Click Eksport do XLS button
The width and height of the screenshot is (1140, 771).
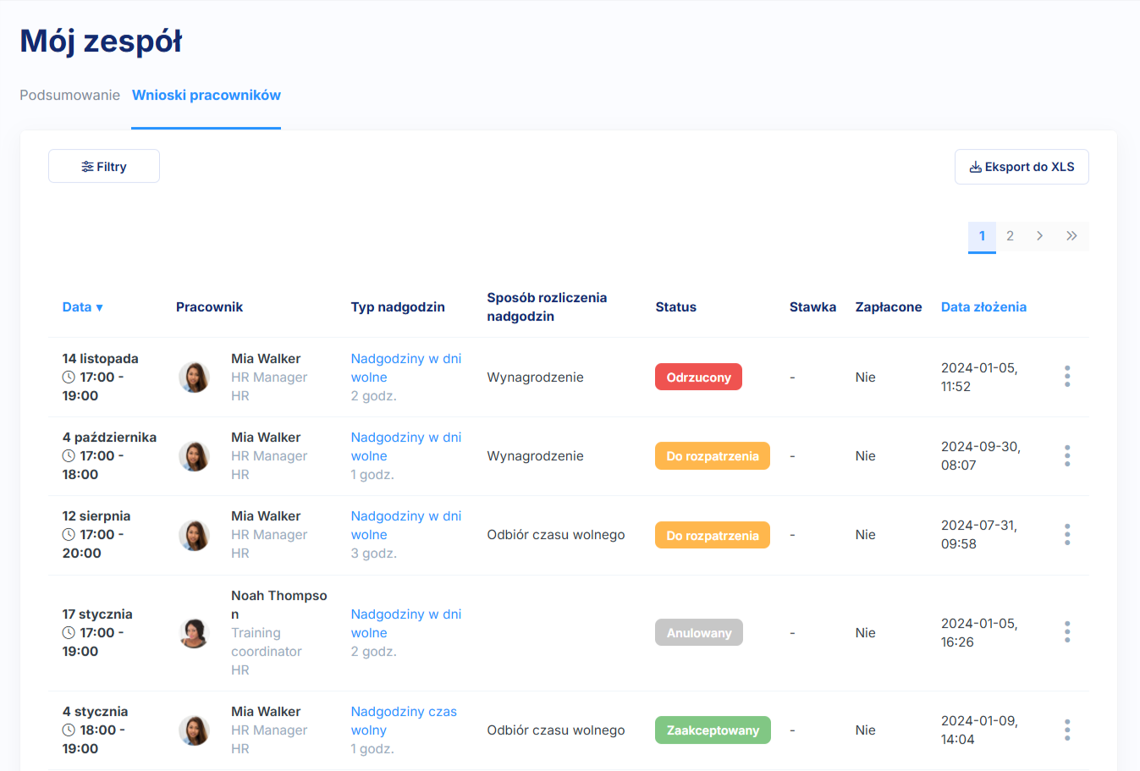[1022, 168]
